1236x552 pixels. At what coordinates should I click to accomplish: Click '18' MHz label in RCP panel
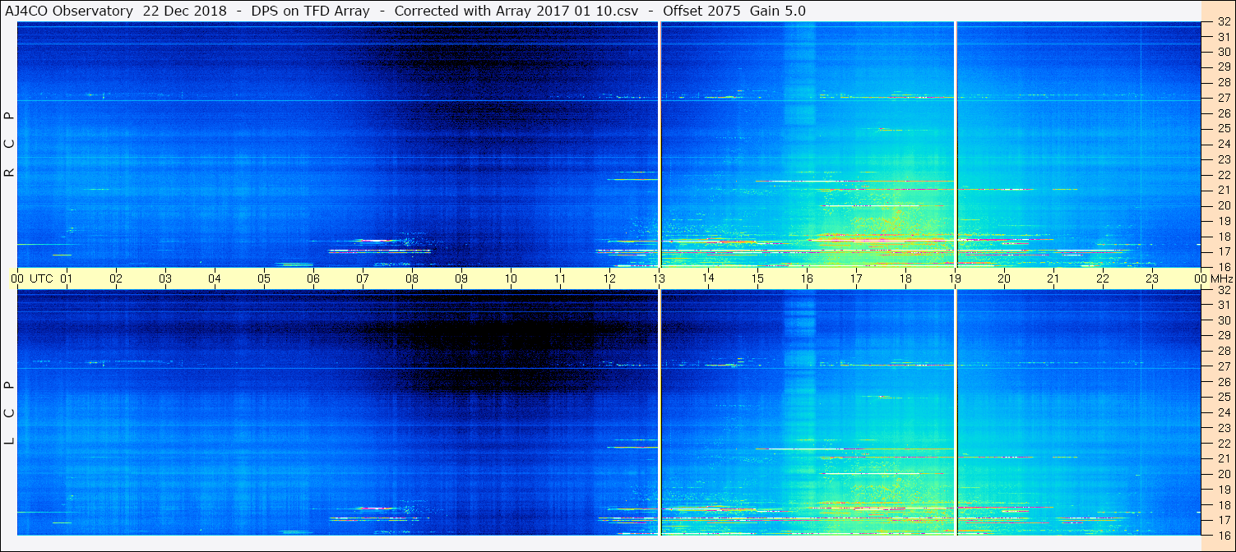pos(1224,236)
